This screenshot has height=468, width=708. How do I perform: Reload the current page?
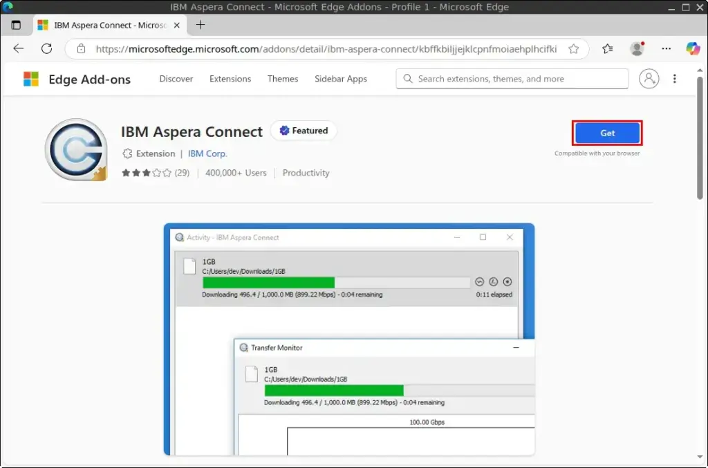click(46, 49)
